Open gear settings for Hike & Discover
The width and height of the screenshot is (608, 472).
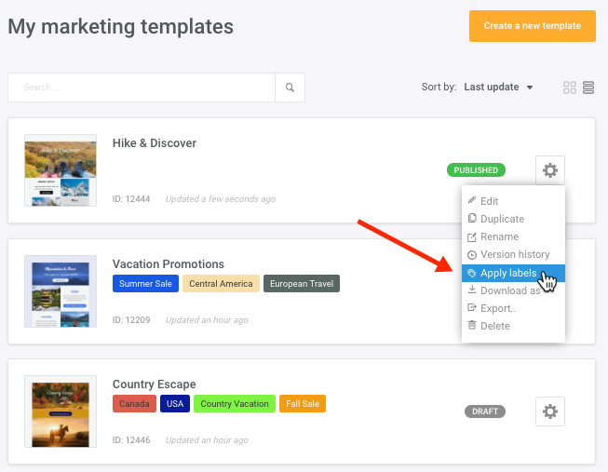[550, 170]
